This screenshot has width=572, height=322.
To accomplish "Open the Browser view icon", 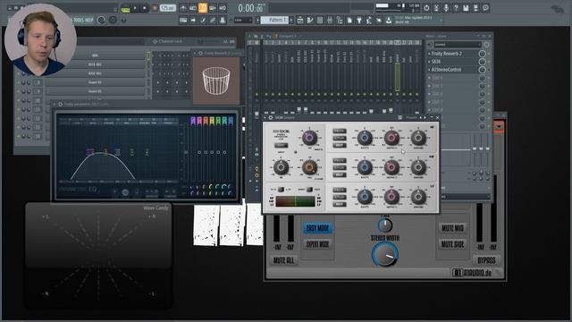I will click(340, 21).
